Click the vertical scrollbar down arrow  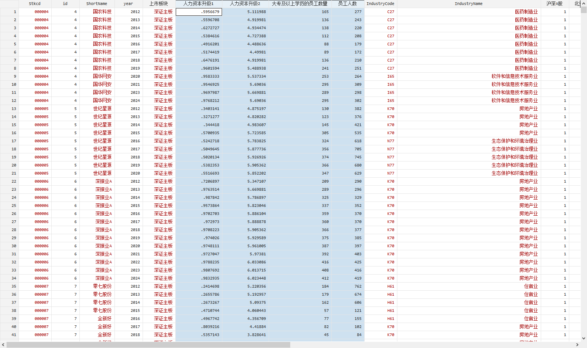584,338
